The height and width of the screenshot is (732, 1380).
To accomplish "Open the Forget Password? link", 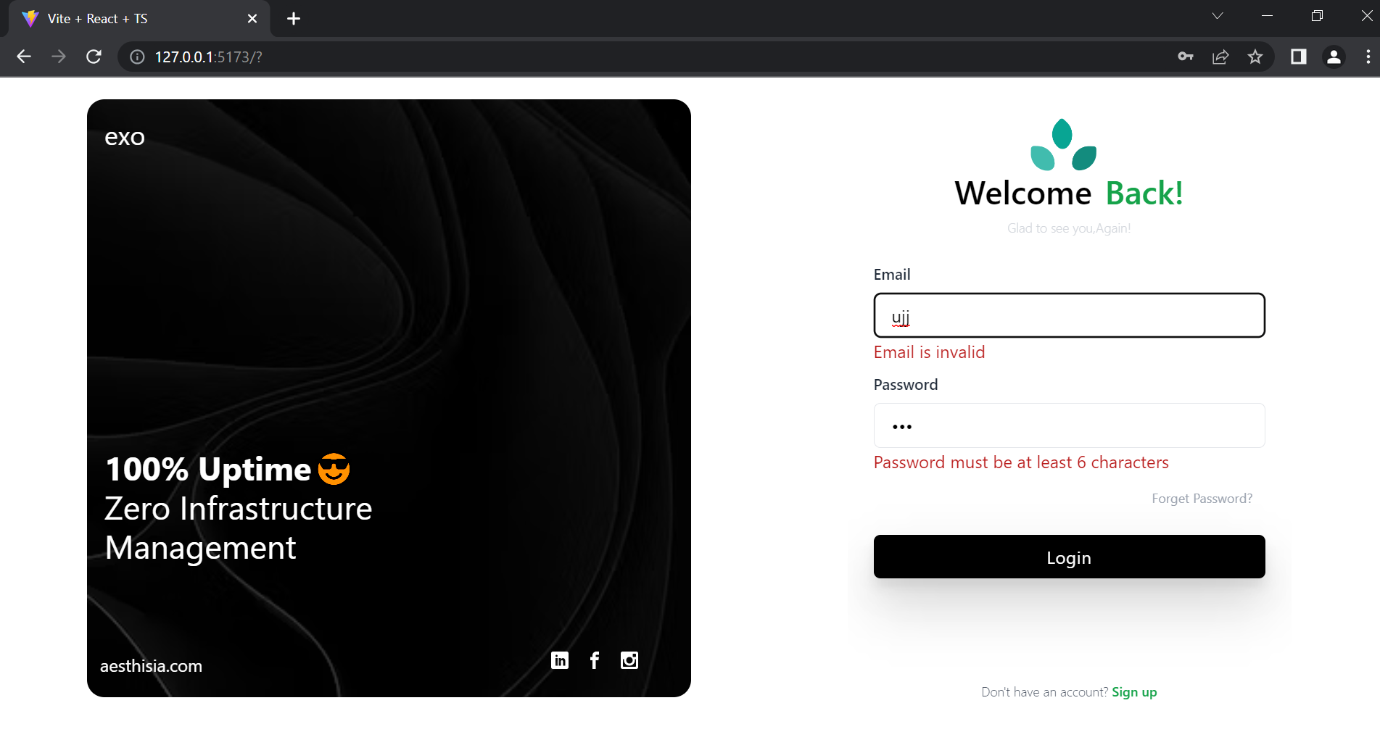I will tap(1202, 499).
